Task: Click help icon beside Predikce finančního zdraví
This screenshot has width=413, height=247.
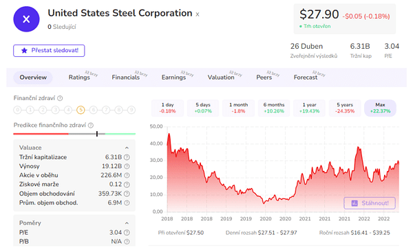Action: [91, 125]
